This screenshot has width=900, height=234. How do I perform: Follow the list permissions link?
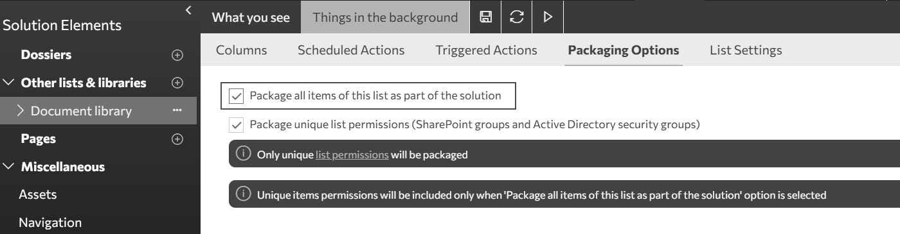pos(352,155)
